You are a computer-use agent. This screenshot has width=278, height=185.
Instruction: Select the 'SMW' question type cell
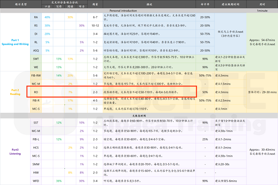click(36, 164)
